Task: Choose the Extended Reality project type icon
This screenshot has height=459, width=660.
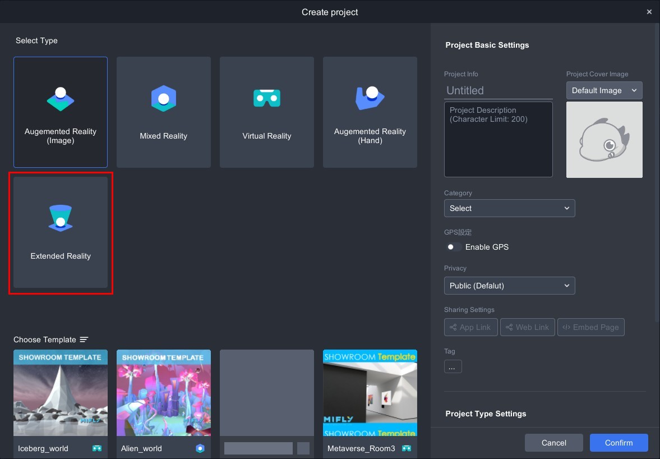Action: click(x=61, y=219)
